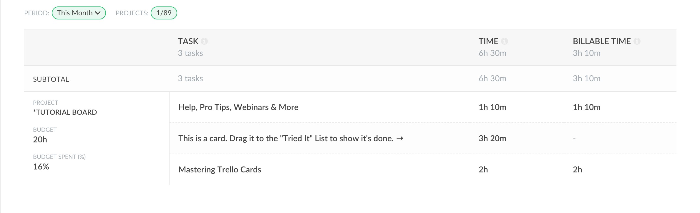Image resolution: width=700 pixels, height=213 pixels.
Task: Open the 1/89 projects filter
Action: coord(164,13)
